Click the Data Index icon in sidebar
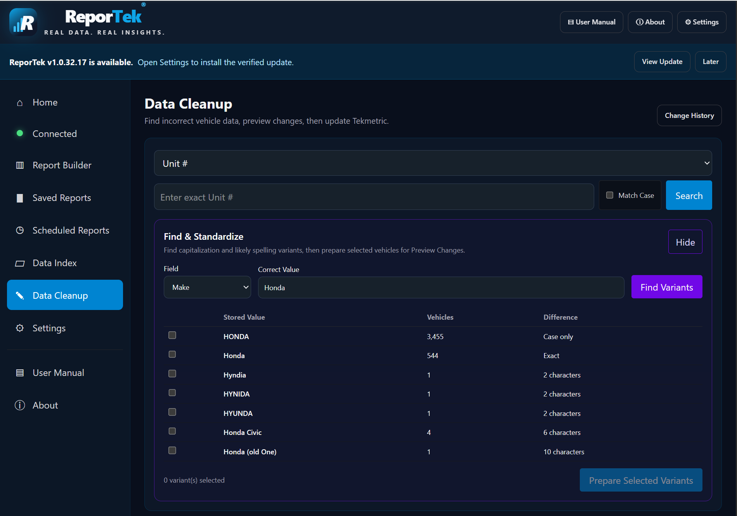Image resolution: width=737 pixels, height=516 pixels. click(20, 263)
